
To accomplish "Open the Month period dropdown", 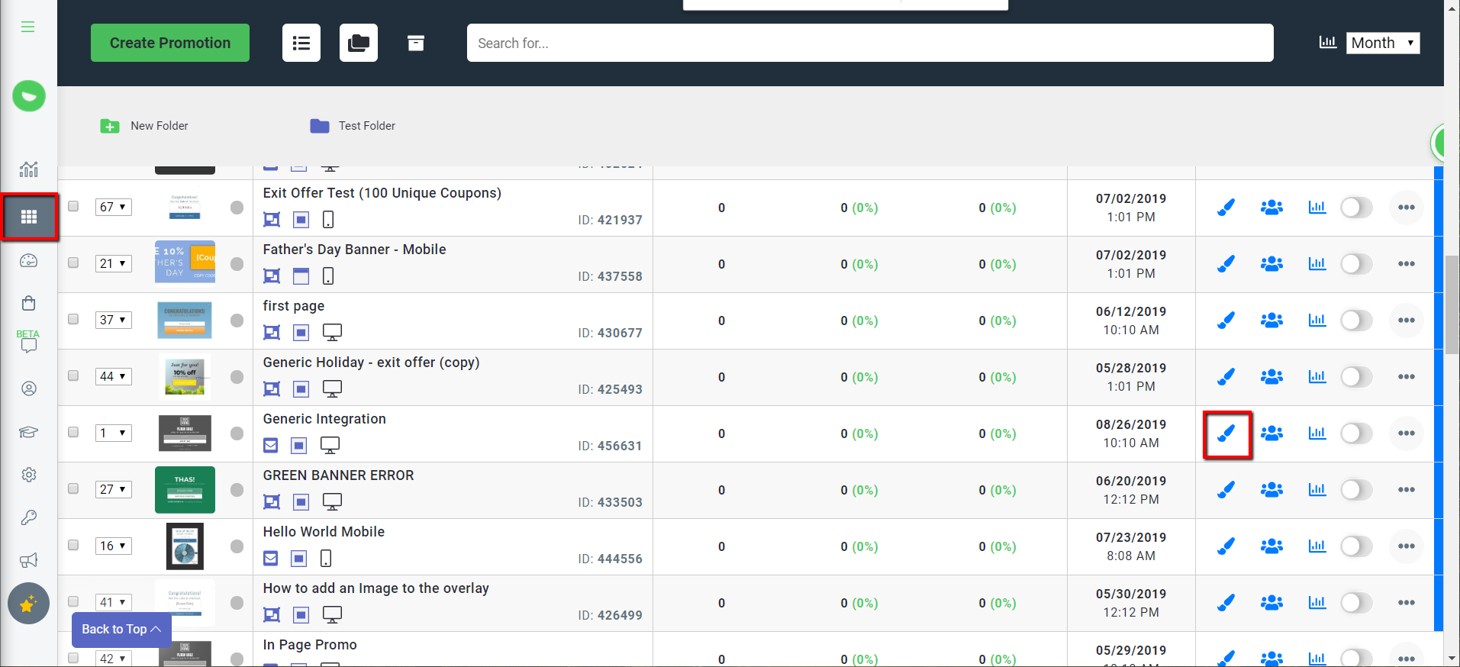I will [1382, 43].
